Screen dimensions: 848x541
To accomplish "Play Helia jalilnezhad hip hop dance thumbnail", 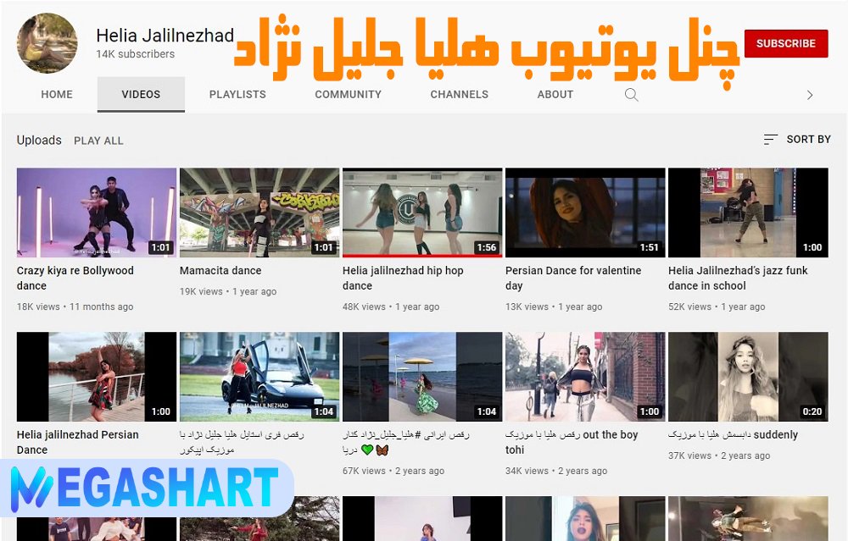I will pyautogui.click(x=422, y=213).
